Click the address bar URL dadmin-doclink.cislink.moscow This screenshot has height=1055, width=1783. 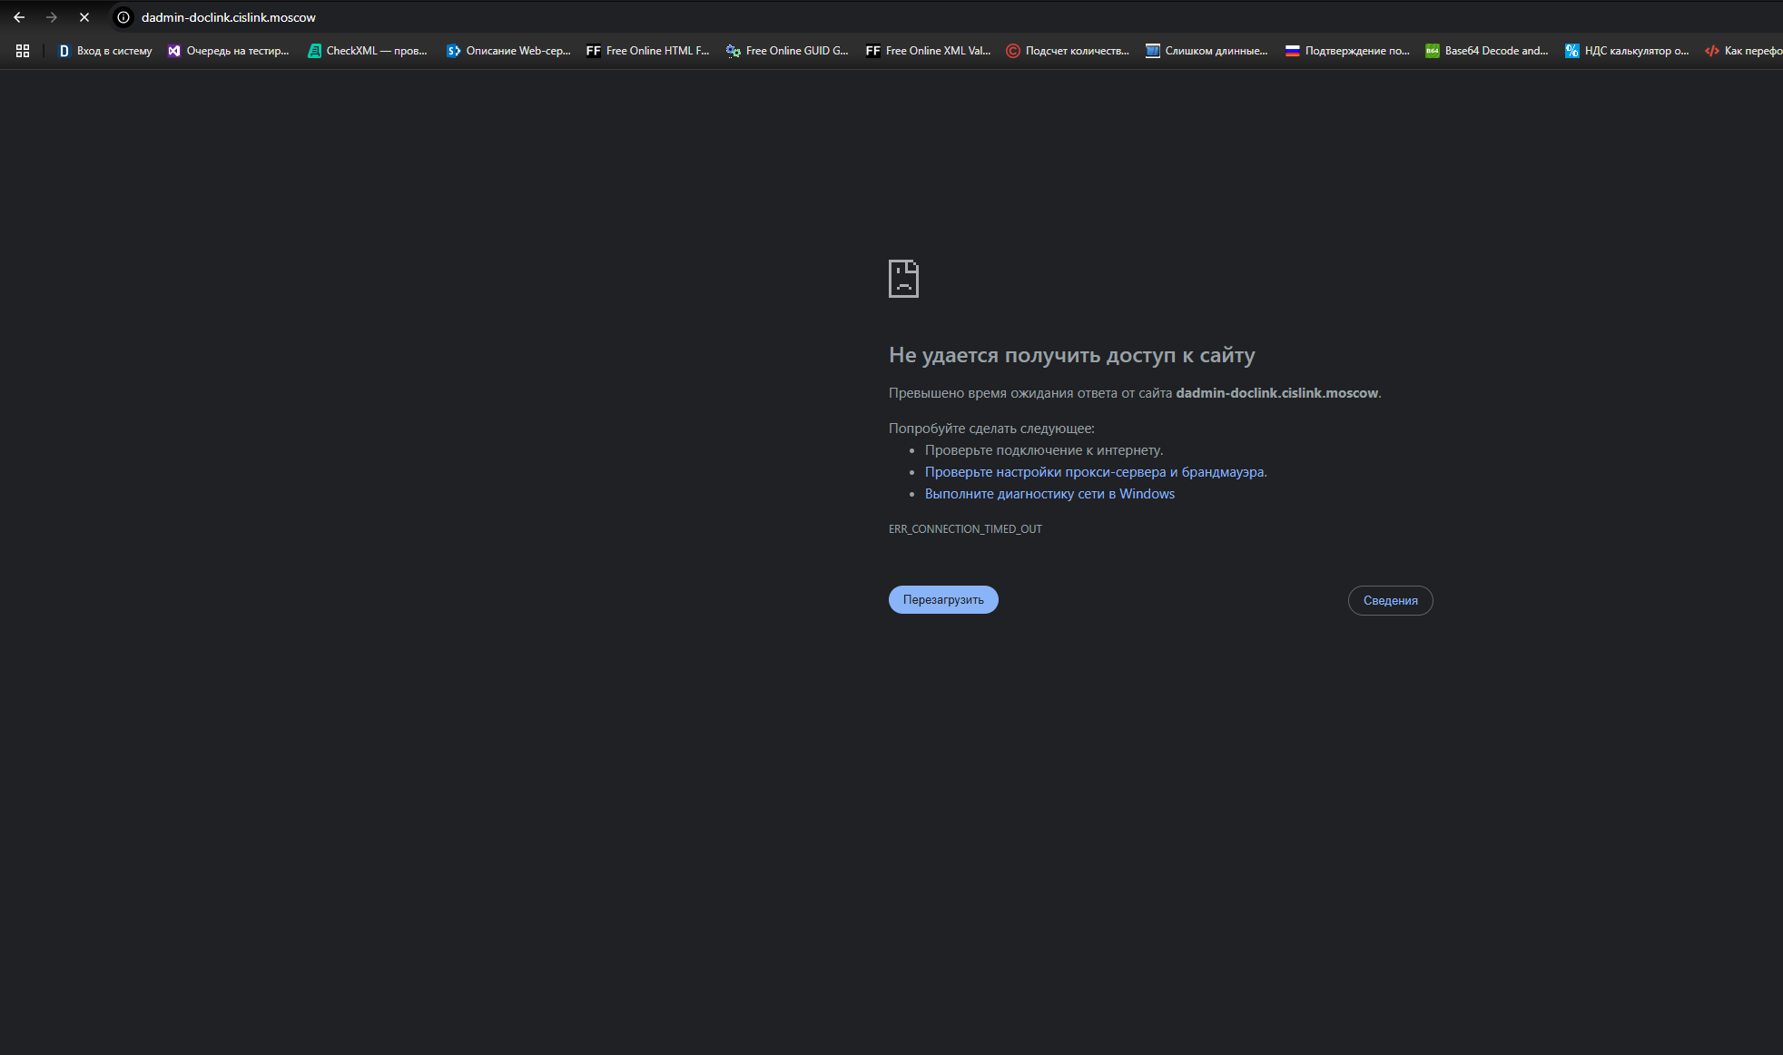pyautogui.click(x=229, y=17)
